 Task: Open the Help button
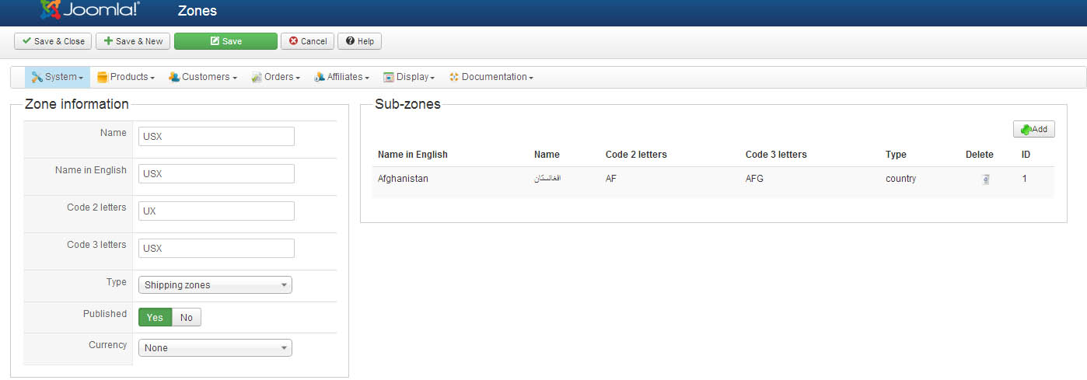[x=359, y=41]
